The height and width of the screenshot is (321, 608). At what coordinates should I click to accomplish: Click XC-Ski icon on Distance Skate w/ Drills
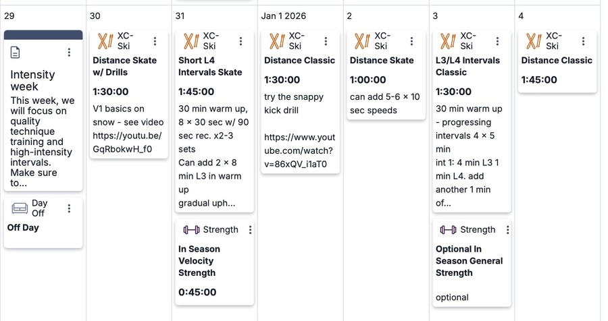pos(105,41)
